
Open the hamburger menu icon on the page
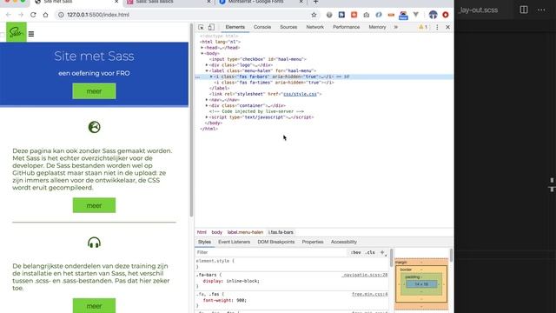[31, 34]
